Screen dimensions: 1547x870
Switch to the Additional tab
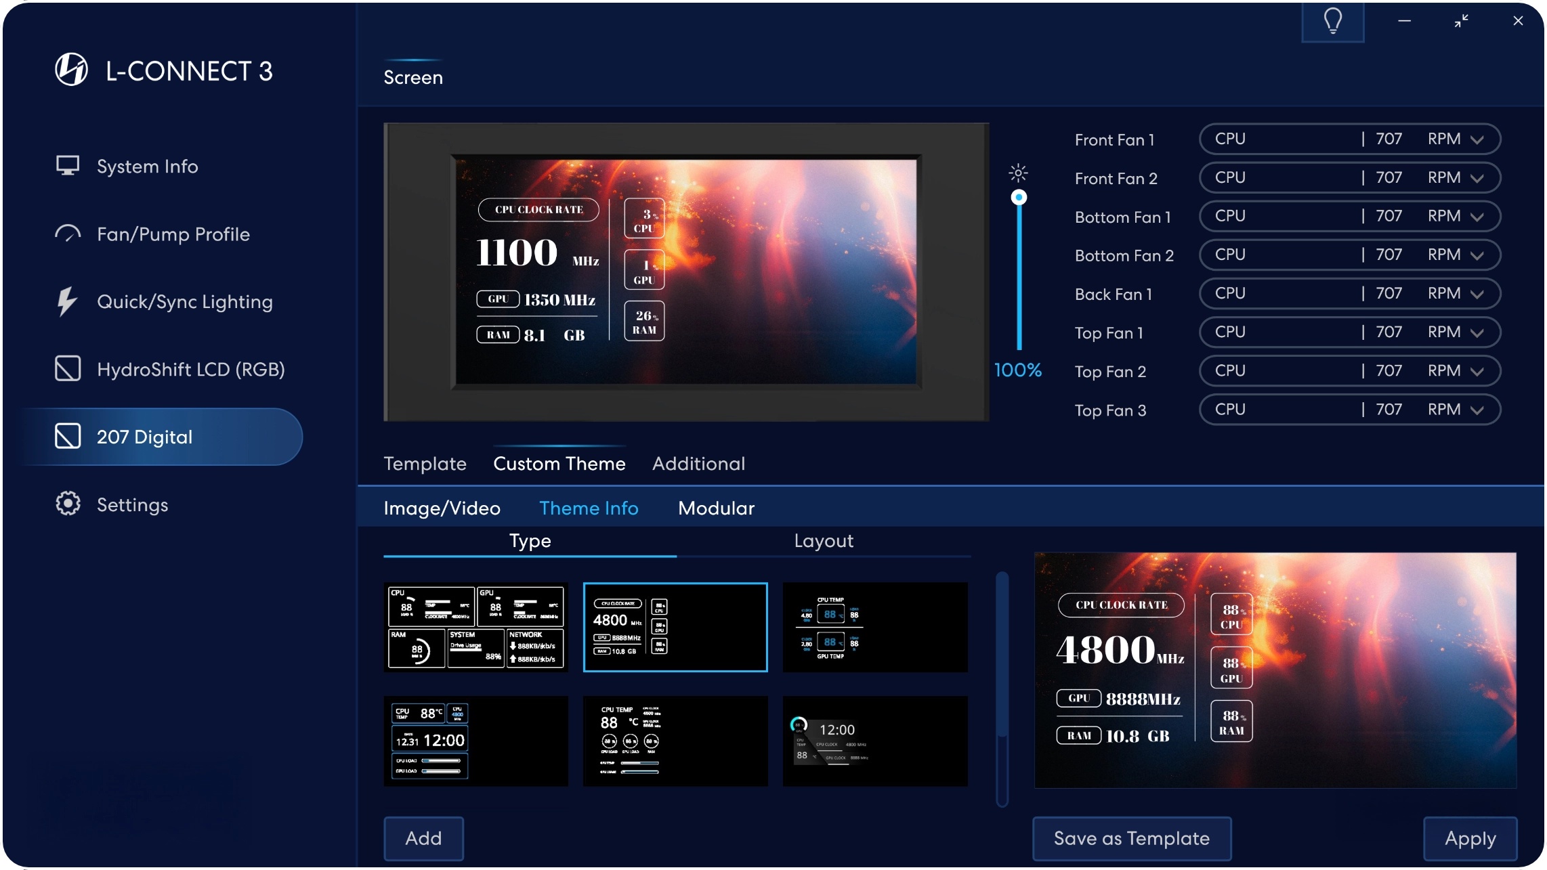[698, 464]
